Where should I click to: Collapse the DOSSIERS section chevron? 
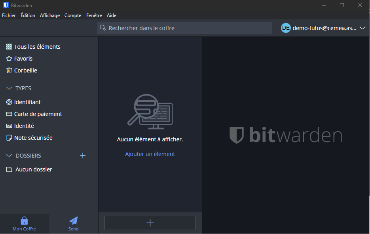coord(9,156)
